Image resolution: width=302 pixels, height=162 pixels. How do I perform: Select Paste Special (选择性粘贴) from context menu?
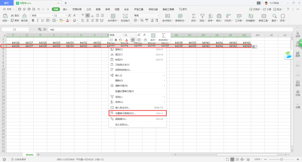(x=123, y=70)
